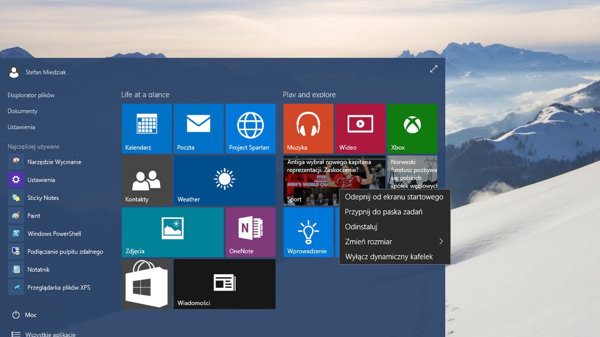Select Przypnij do paska zadań
The width and height of the screenshot is (600, 337).
pyautogui.click(x=394, y=212)
